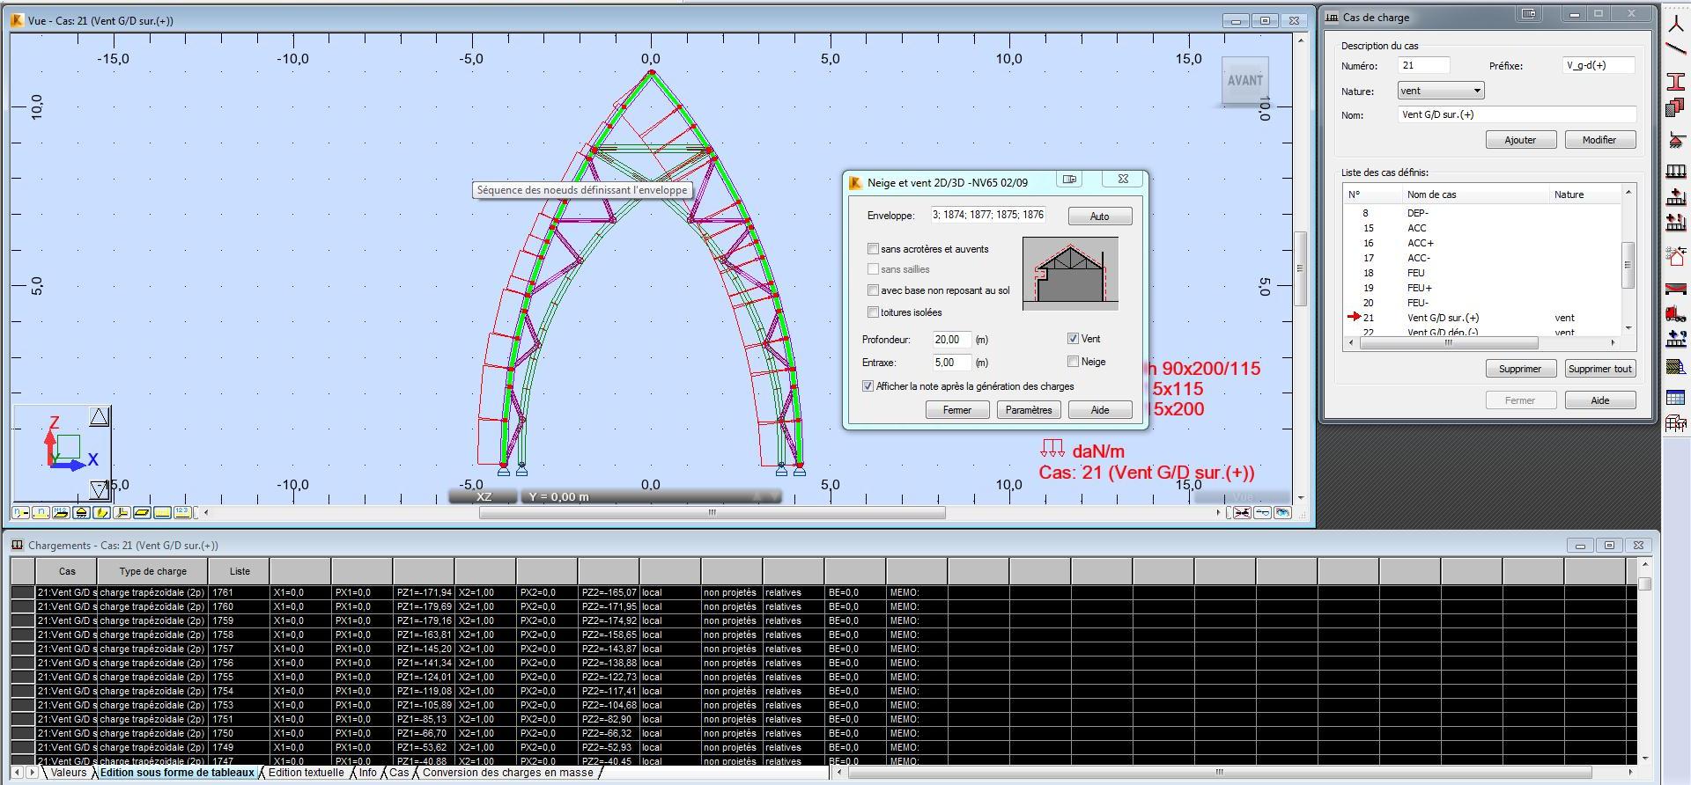
Task: Enable 'avec base non reposant au sol' checkbox
Action: [873, 290]
